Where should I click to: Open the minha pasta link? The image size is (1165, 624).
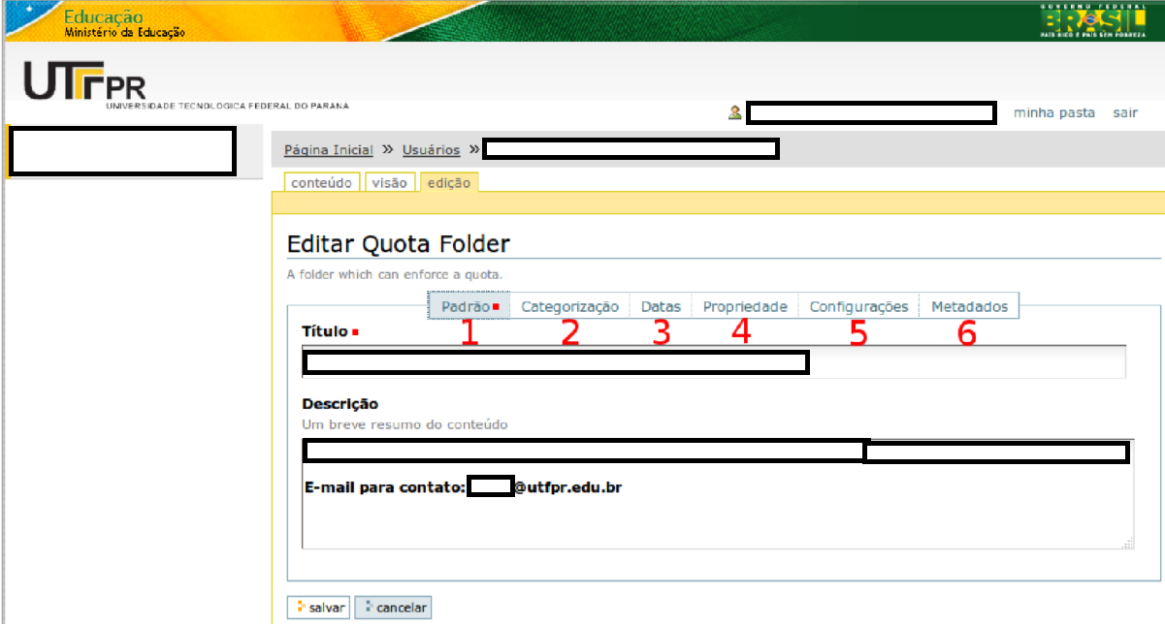click(1053, 113)
